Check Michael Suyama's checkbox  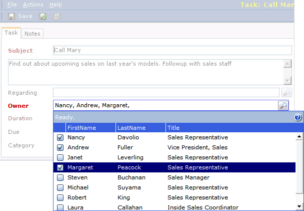(60, 187)
